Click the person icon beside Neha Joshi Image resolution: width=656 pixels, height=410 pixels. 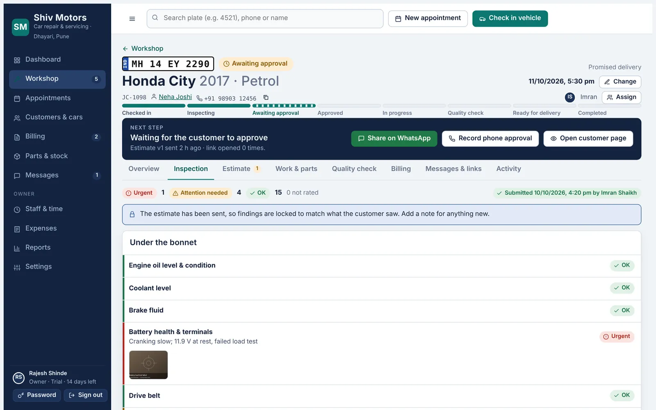[154, 97]
